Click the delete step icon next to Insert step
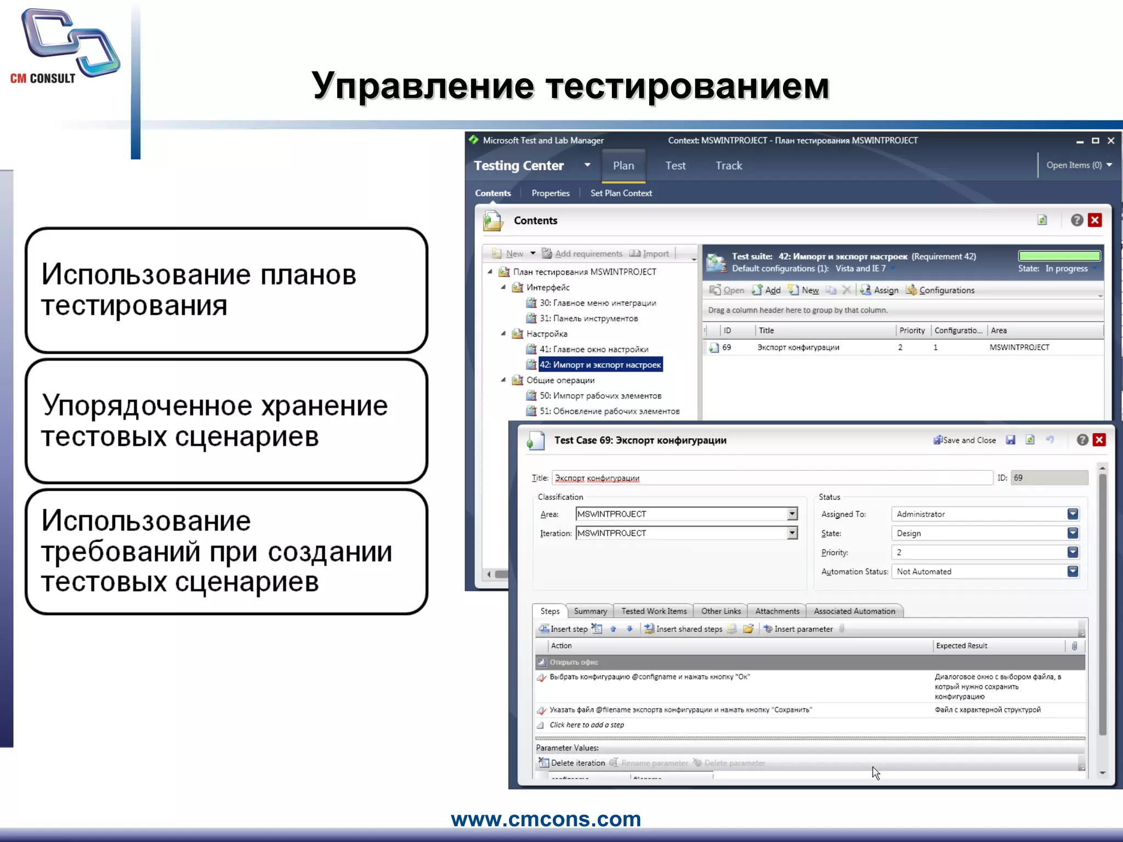The width and height of the screenshot is (1123, 842). point(597,629)
